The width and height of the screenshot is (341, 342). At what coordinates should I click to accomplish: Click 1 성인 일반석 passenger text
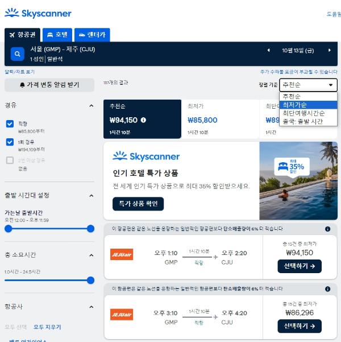tap(46, 59)
